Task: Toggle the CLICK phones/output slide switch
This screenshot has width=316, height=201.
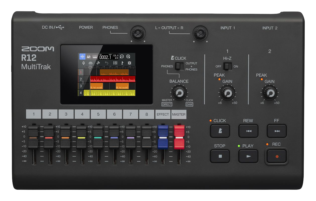Action: pyautogui.click(x=179, y=66)
